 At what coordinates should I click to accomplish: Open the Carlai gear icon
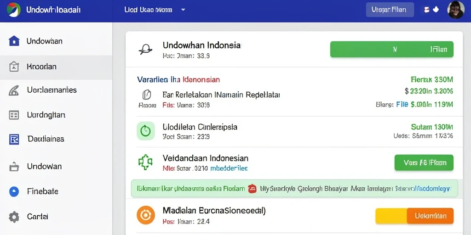[14, 217]
